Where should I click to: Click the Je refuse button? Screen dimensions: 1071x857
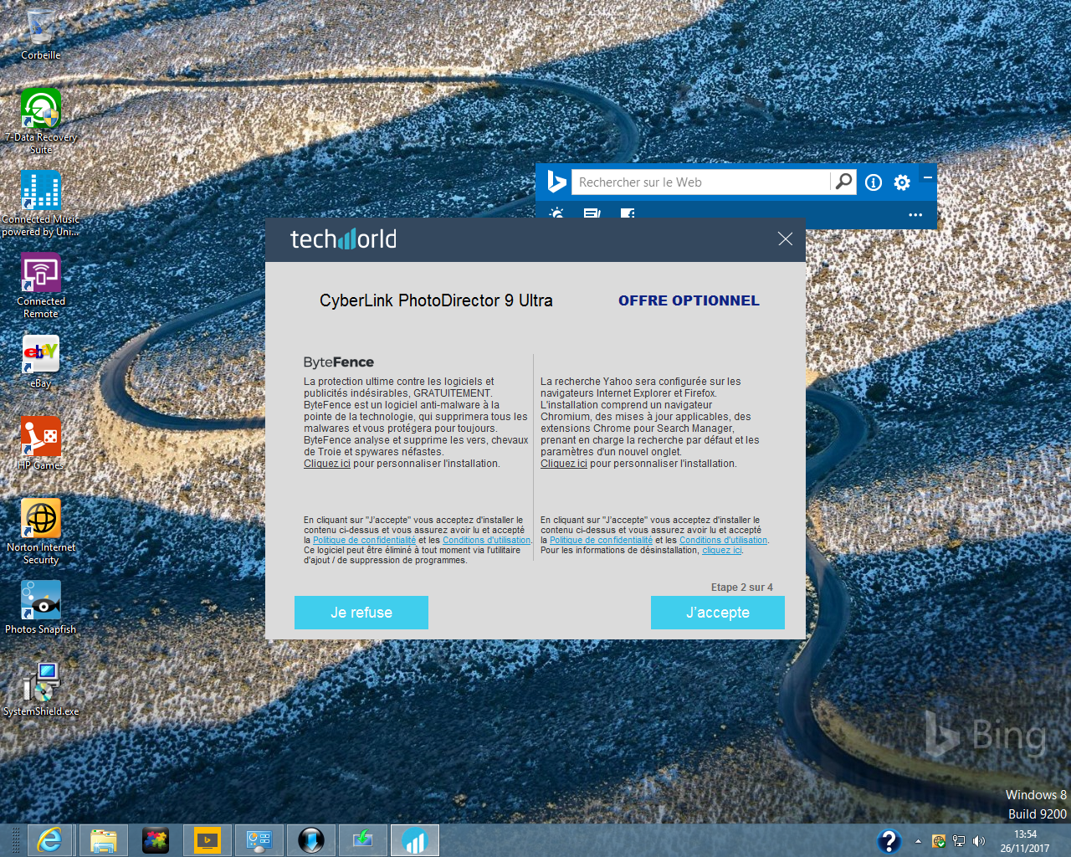361,613
